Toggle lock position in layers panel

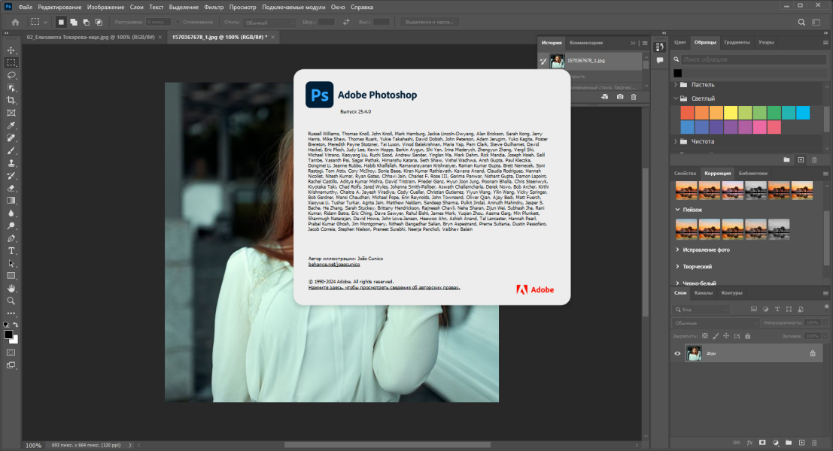726,337
